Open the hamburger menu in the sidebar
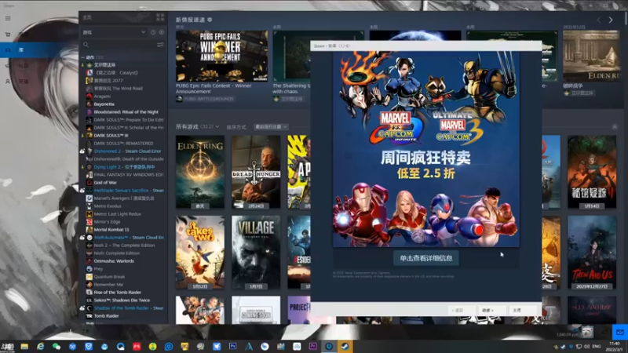Image resolution: width=628 pixels, height=353 pixels. (x=8, y=18)
